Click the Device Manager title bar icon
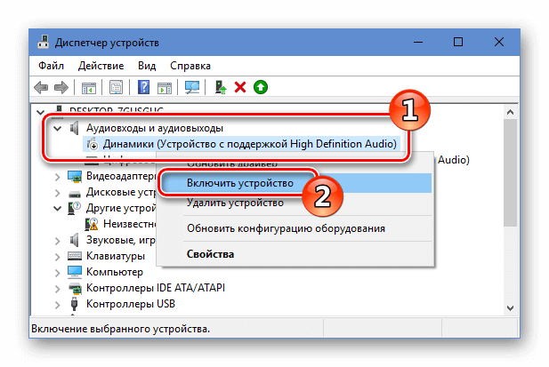This screenshot has height=367, width=549. 43,43
